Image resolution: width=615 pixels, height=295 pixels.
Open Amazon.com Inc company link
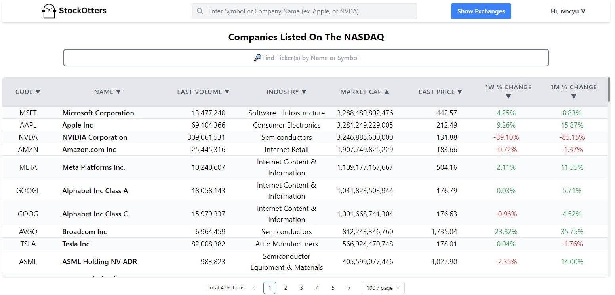click(x=89, y=150)
